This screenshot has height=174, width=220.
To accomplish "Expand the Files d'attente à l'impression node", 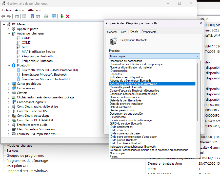I will 9,130.
